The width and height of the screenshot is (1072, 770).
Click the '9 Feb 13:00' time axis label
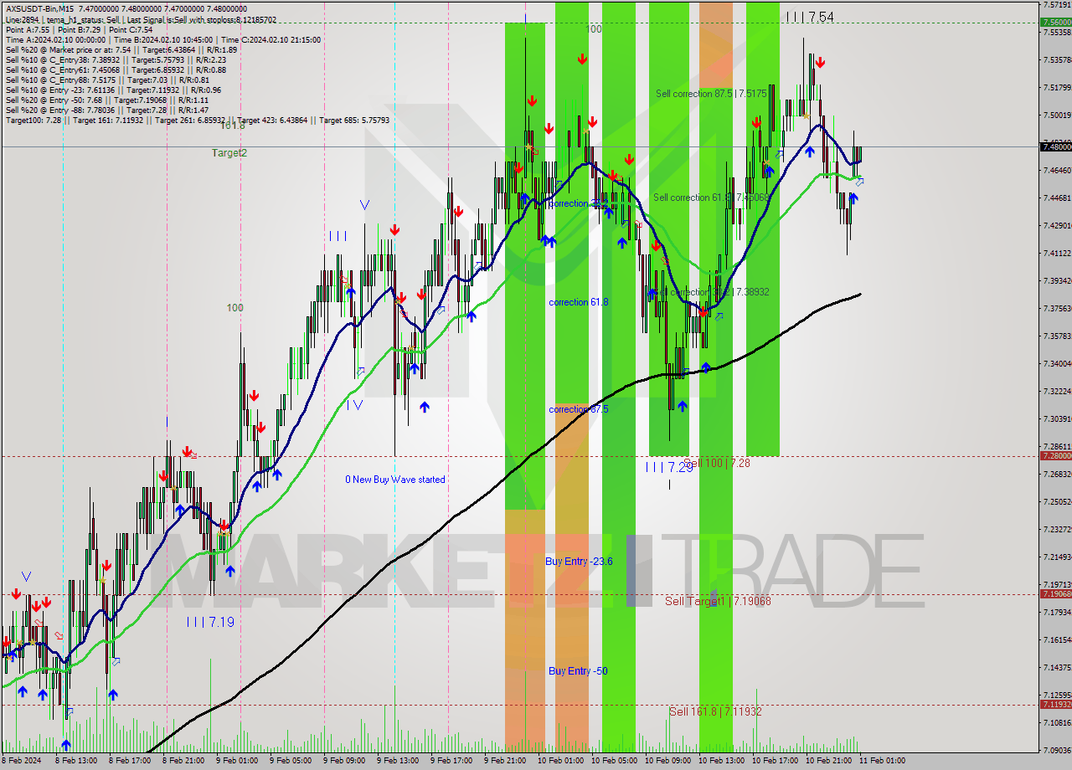[399, 761]
